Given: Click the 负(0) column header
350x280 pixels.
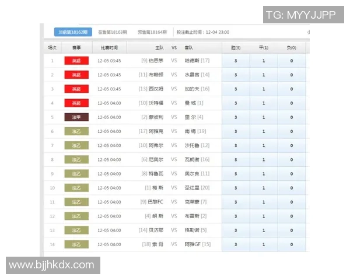Looking at the screenshot, I should 292,48.
